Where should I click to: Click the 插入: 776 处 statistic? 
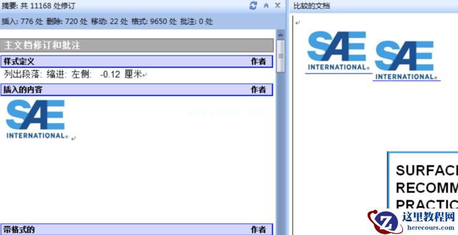tap(22, 21)
